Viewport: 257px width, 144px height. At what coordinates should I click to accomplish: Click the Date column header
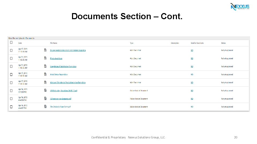[20, 43]
